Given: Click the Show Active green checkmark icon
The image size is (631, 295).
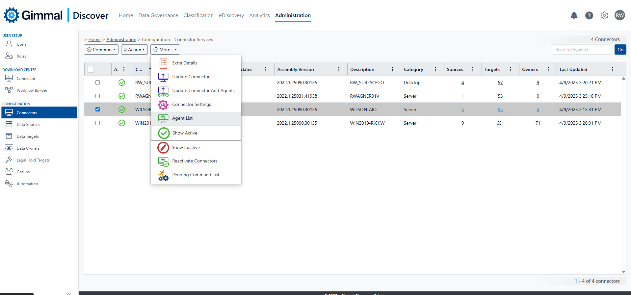Looking at the screenshot, I should point(164,133).
